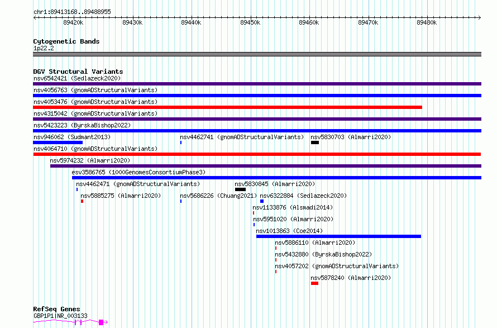Click the 89450k ruler tick label
Screen dimensions: 497x328
[x=250, y=23]
